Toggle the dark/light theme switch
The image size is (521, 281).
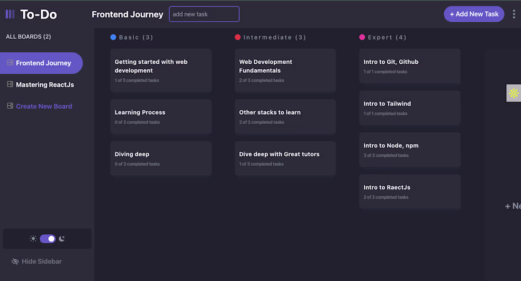tap(48, 238)
